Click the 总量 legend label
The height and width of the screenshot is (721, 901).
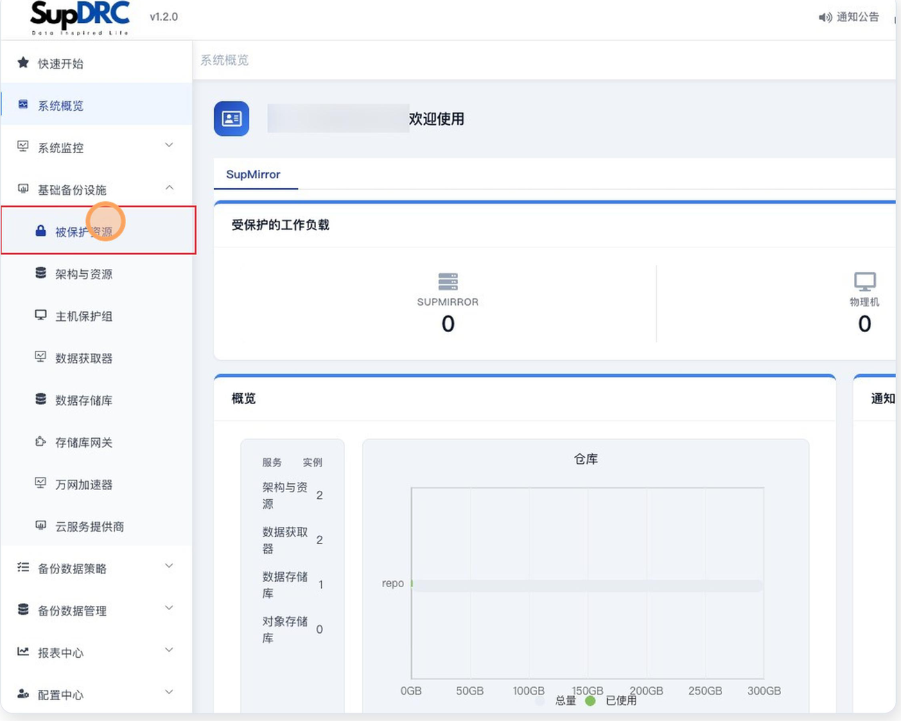click(x=566, y=701)
